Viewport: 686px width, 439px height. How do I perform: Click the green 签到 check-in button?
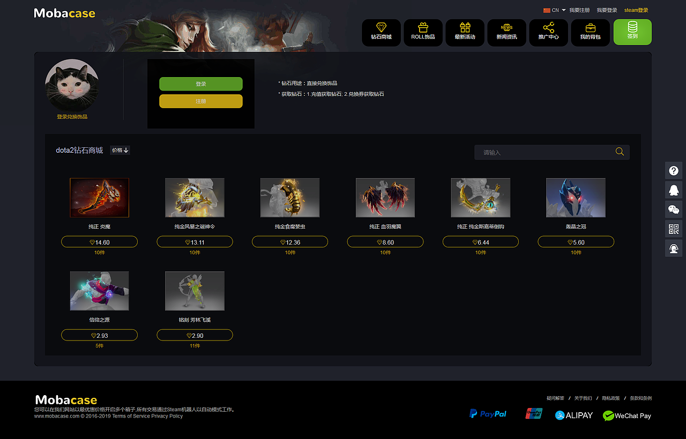[x=632, y=32]
